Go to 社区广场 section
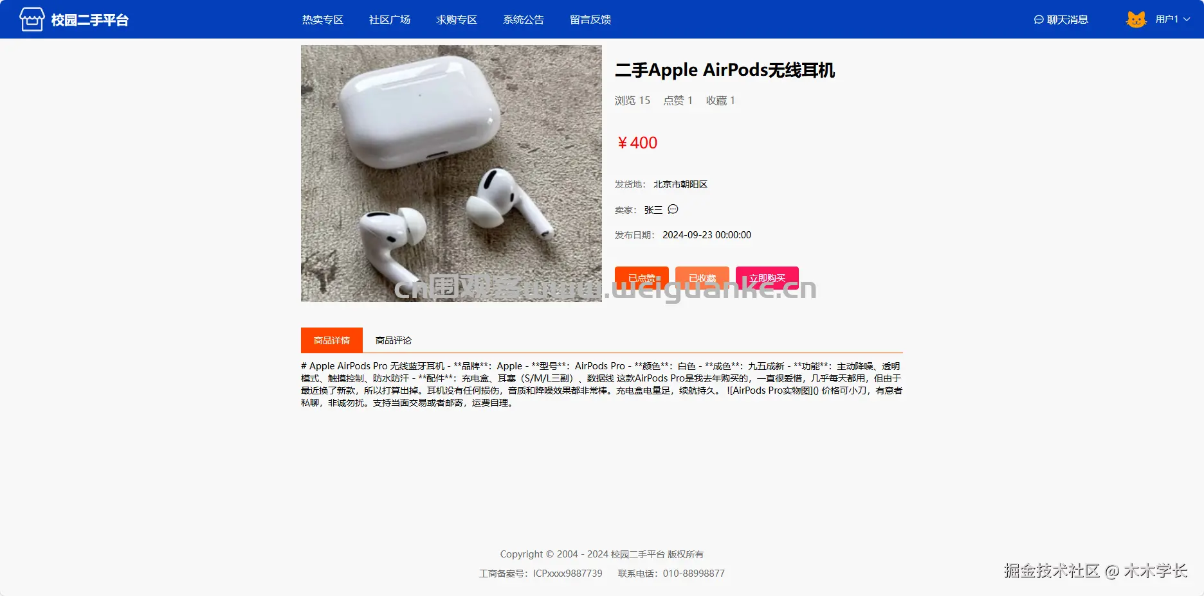 tap(389, 20)
